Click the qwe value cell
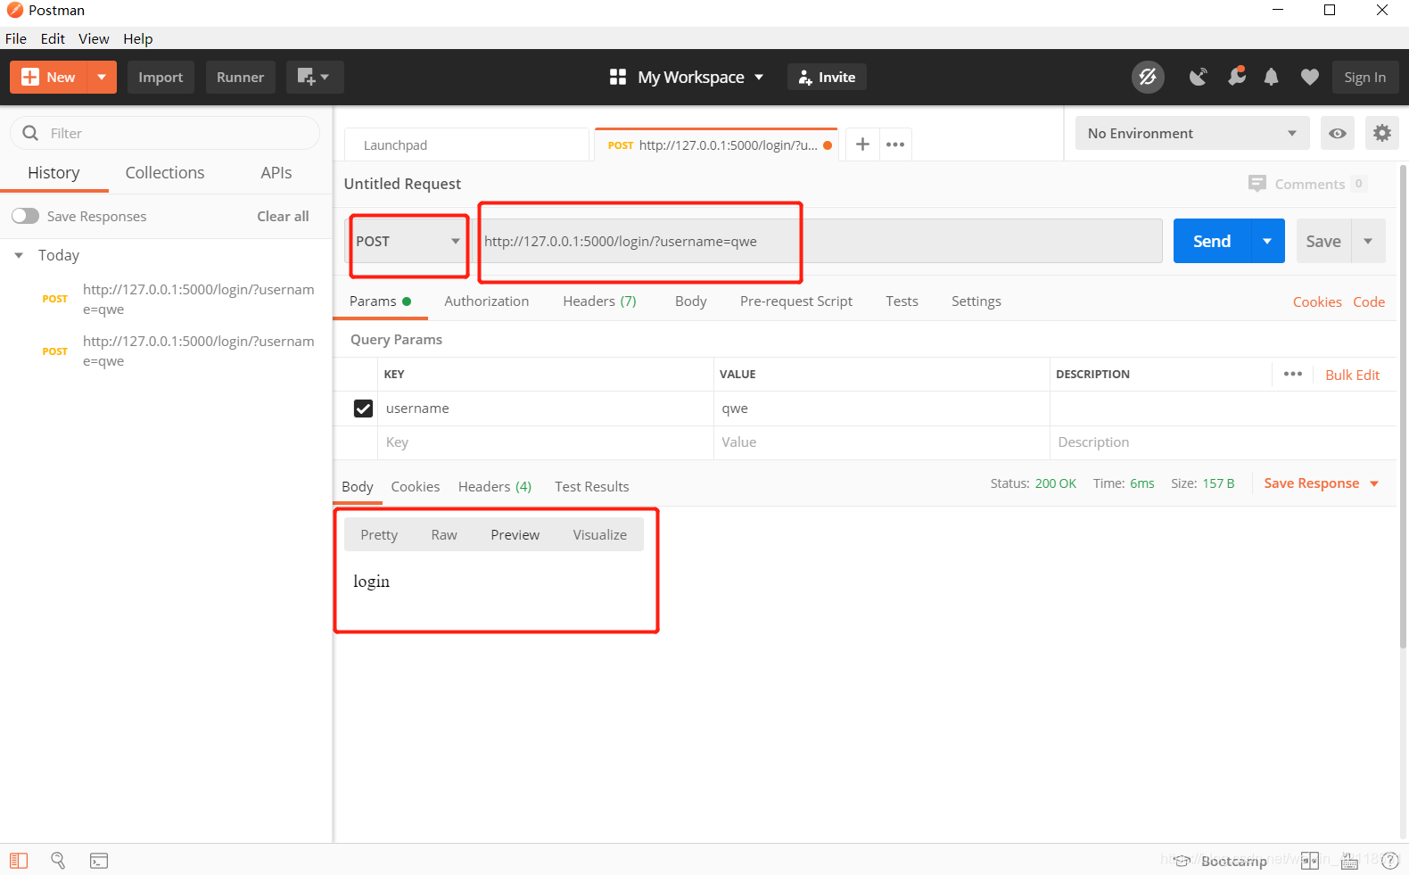Screen dimensions: 1409x875 tap(881, 409)
